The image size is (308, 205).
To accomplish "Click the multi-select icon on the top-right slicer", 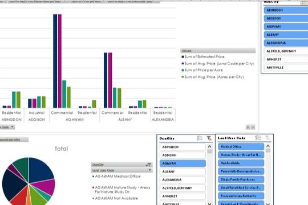I will click(x=305, y=2).
